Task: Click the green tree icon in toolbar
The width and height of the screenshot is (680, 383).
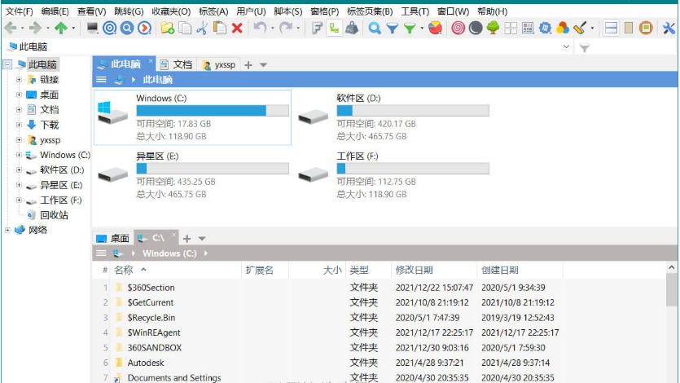Action: pyautogui.click(x=494, y=29)
